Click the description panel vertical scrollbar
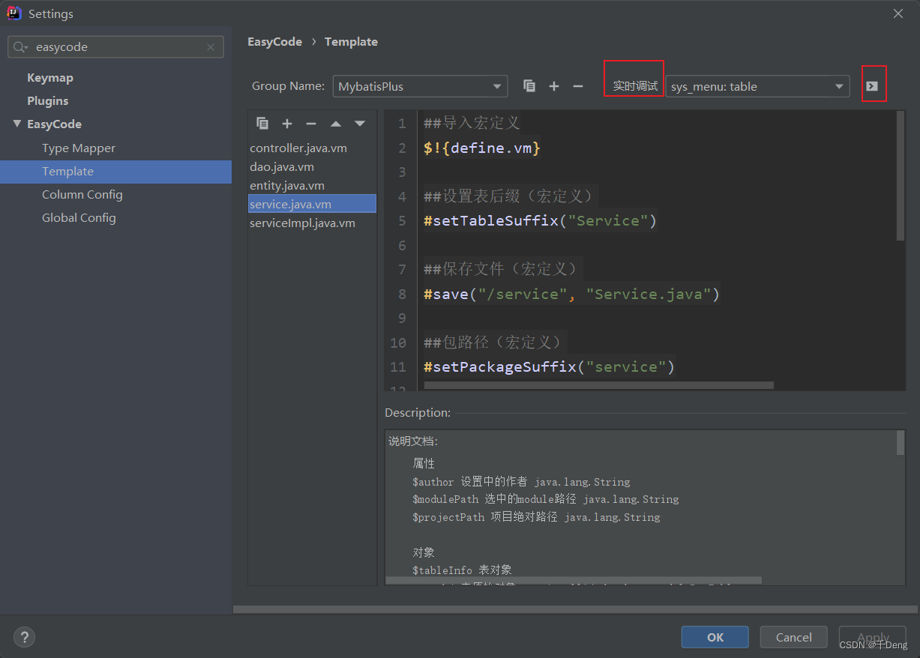The height and width of the screenshot is (658, 920). pos(901,443)
